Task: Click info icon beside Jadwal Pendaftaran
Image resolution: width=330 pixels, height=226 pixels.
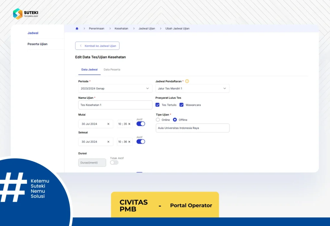Action: point(187,81)
